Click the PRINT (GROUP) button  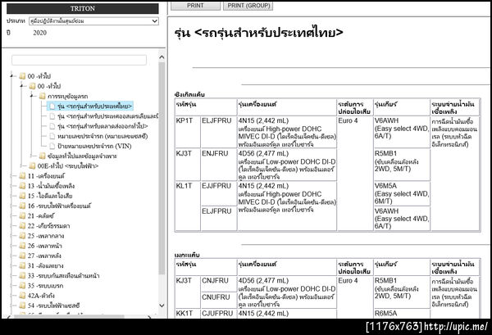tap(248, 6)
